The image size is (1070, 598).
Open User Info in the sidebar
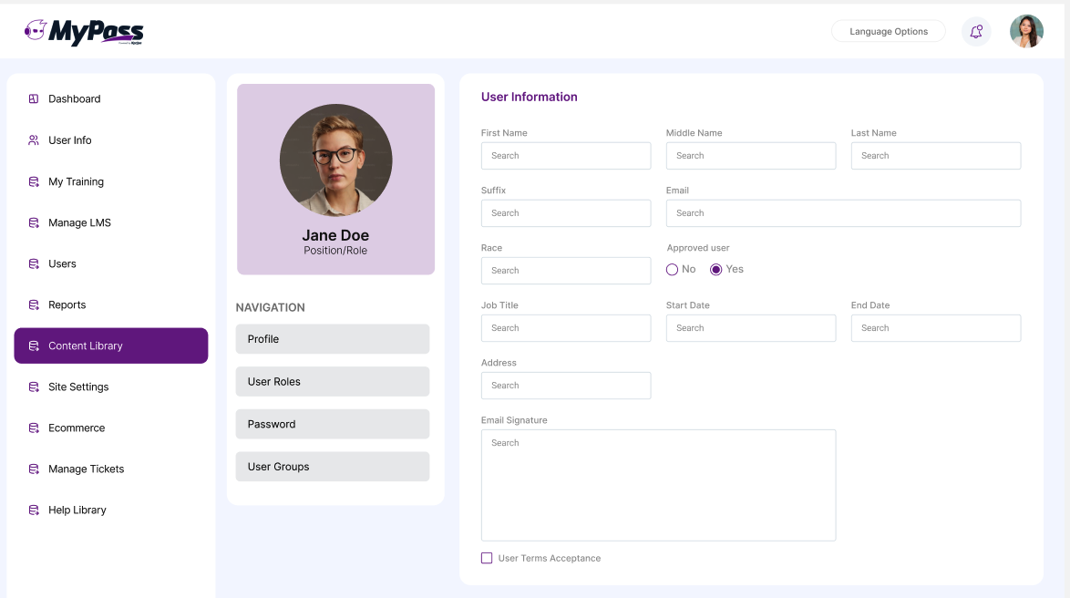pyautogui.click(x=110, y=140)
